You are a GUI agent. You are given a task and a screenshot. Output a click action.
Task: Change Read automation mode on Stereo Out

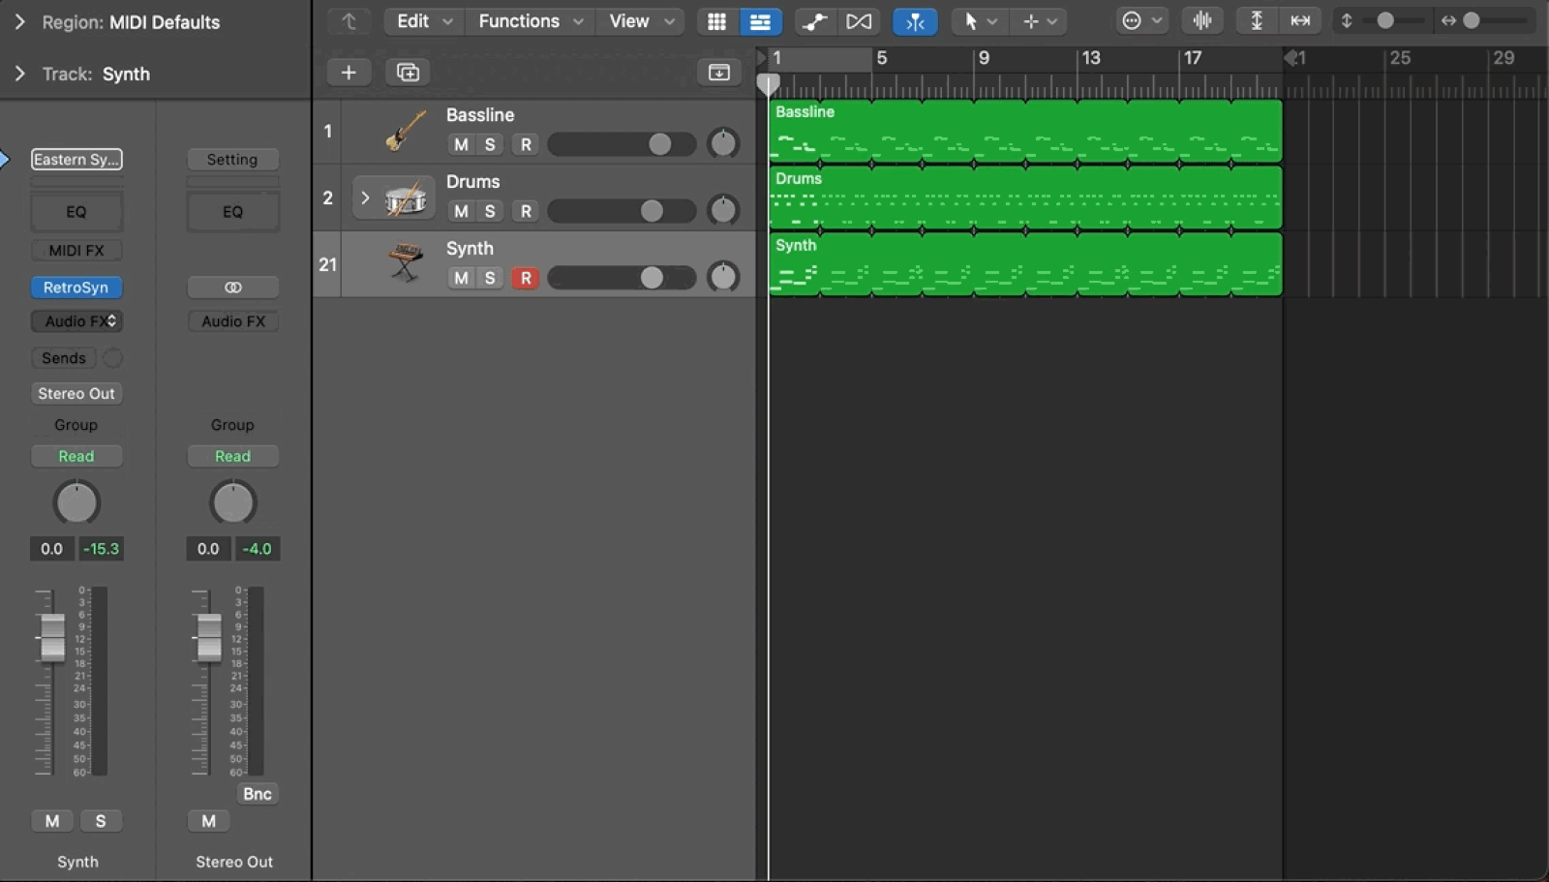point(232,456)
